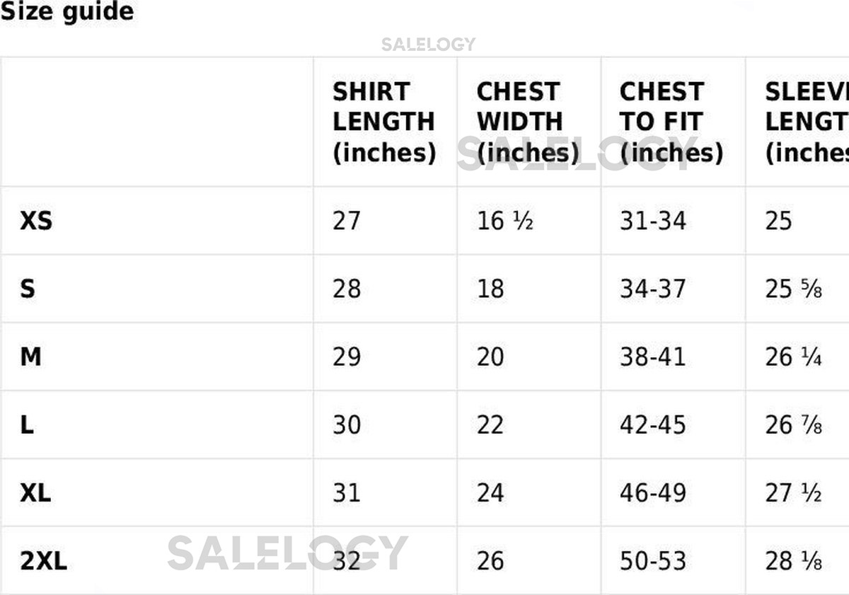This screenshot has height=595, width=849.
Task: Click the 42-45 chest to fit cell
Action: point(652,425)
